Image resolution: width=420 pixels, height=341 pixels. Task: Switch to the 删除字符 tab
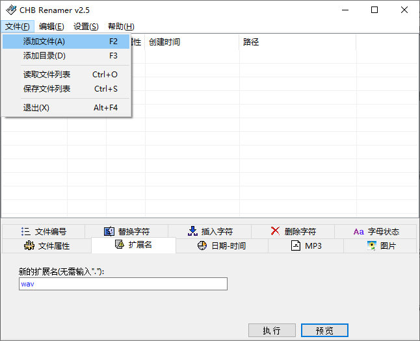(x=293, y=231)
